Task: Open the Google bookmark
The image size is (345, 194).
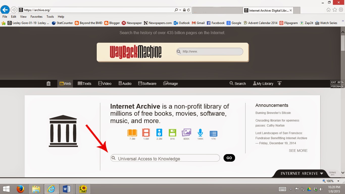Action: pos(234,23)
